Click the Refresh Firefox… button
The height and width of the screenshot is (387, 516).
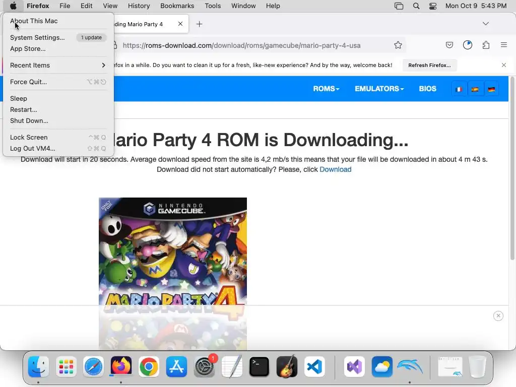click(429, 65)
